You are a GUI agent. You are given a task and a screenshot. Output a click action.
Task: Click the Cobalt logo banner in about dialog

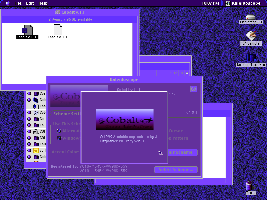[x=124, y=120]
